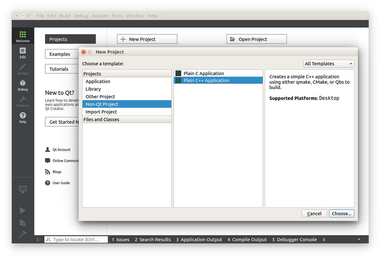Click the Open Project button

tap(257, 39)
